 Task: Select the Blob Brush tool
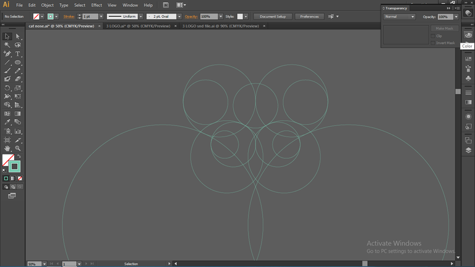[x=7, y=79]
